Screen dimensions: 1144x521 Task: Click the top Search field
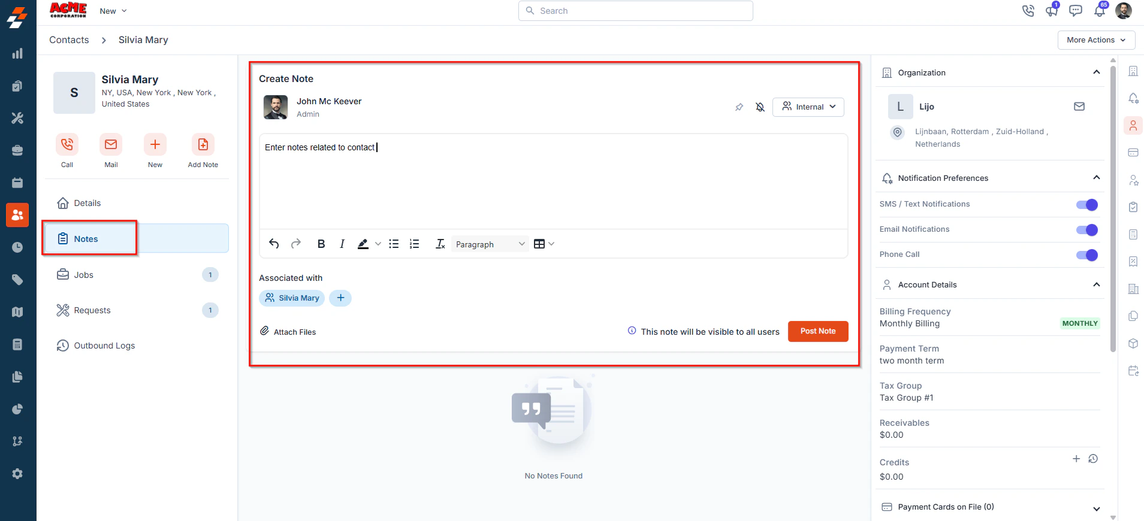(635, 11)
